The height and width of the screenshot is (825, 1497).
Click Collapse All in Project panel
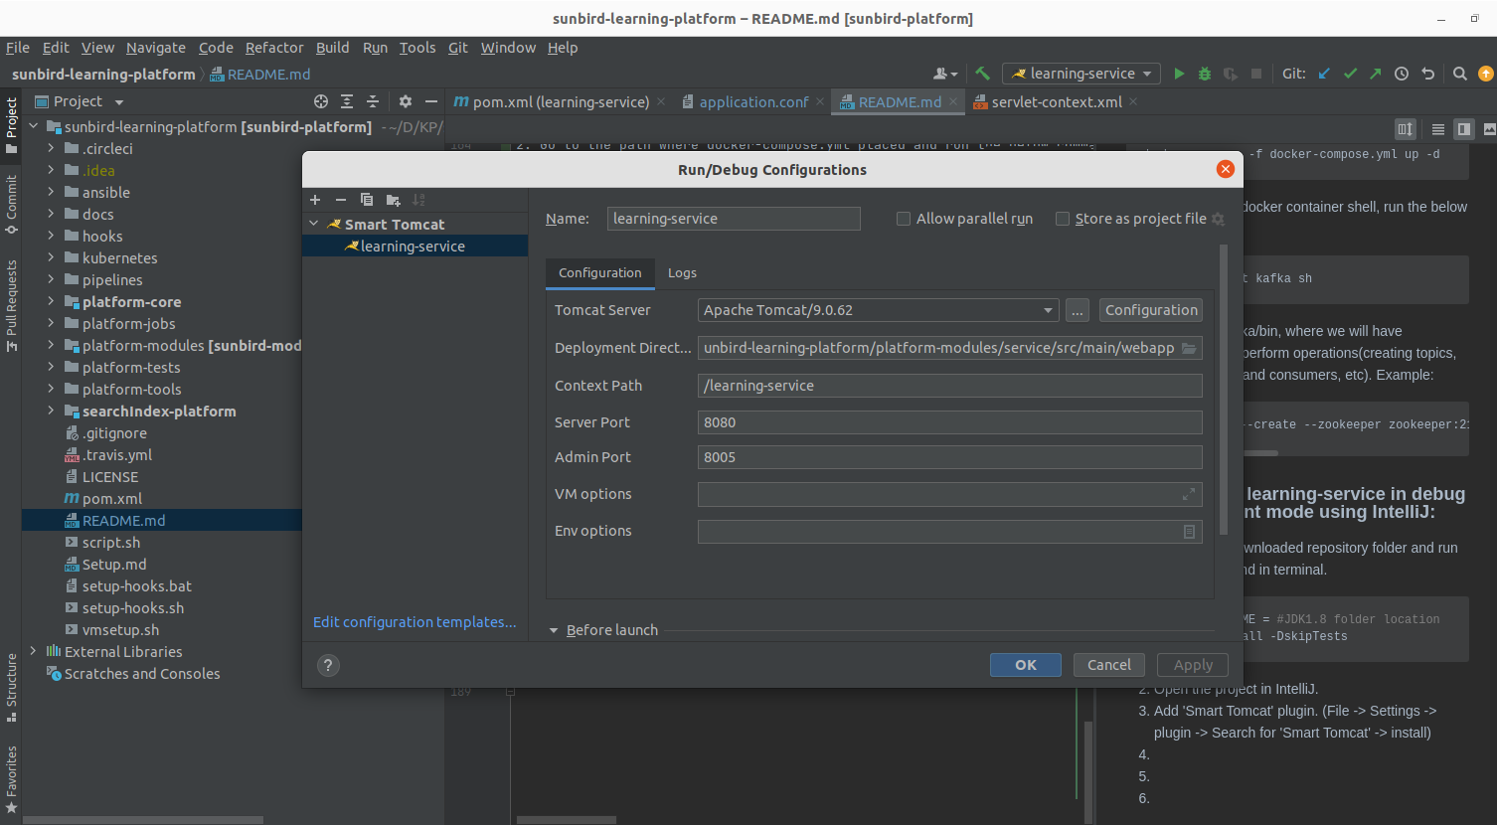pyautogui.click(x=373, y=101)
